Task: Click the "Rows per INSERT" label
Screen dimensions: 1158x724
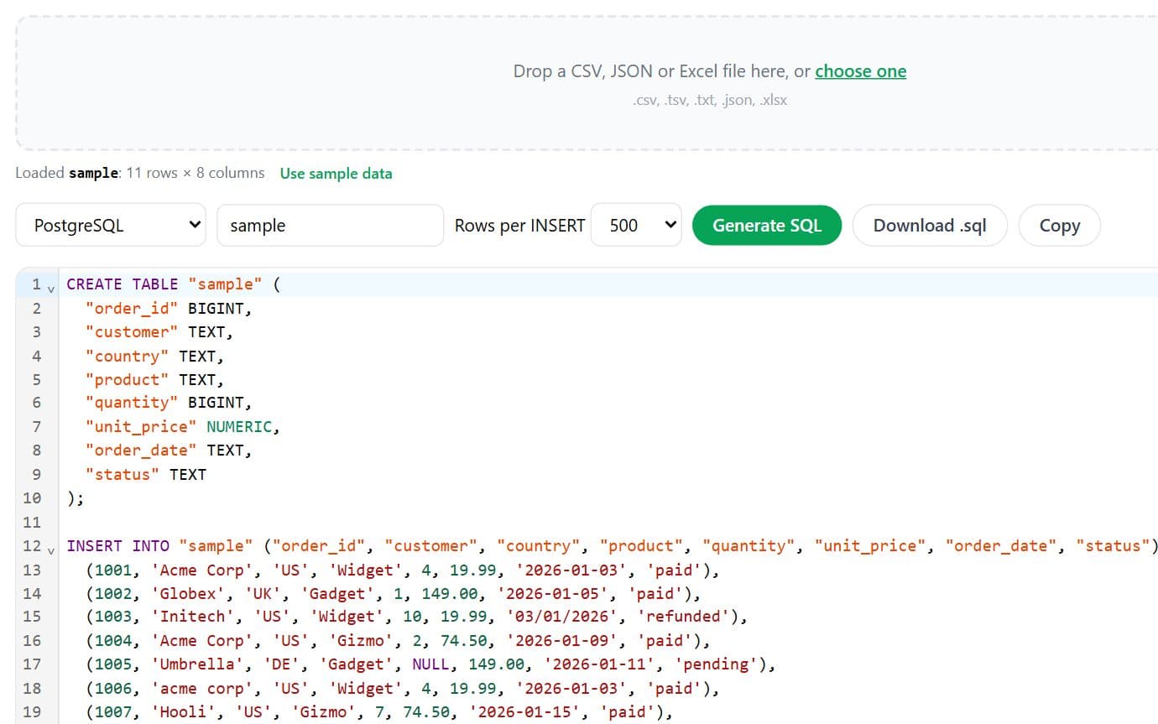Action: 519,225
